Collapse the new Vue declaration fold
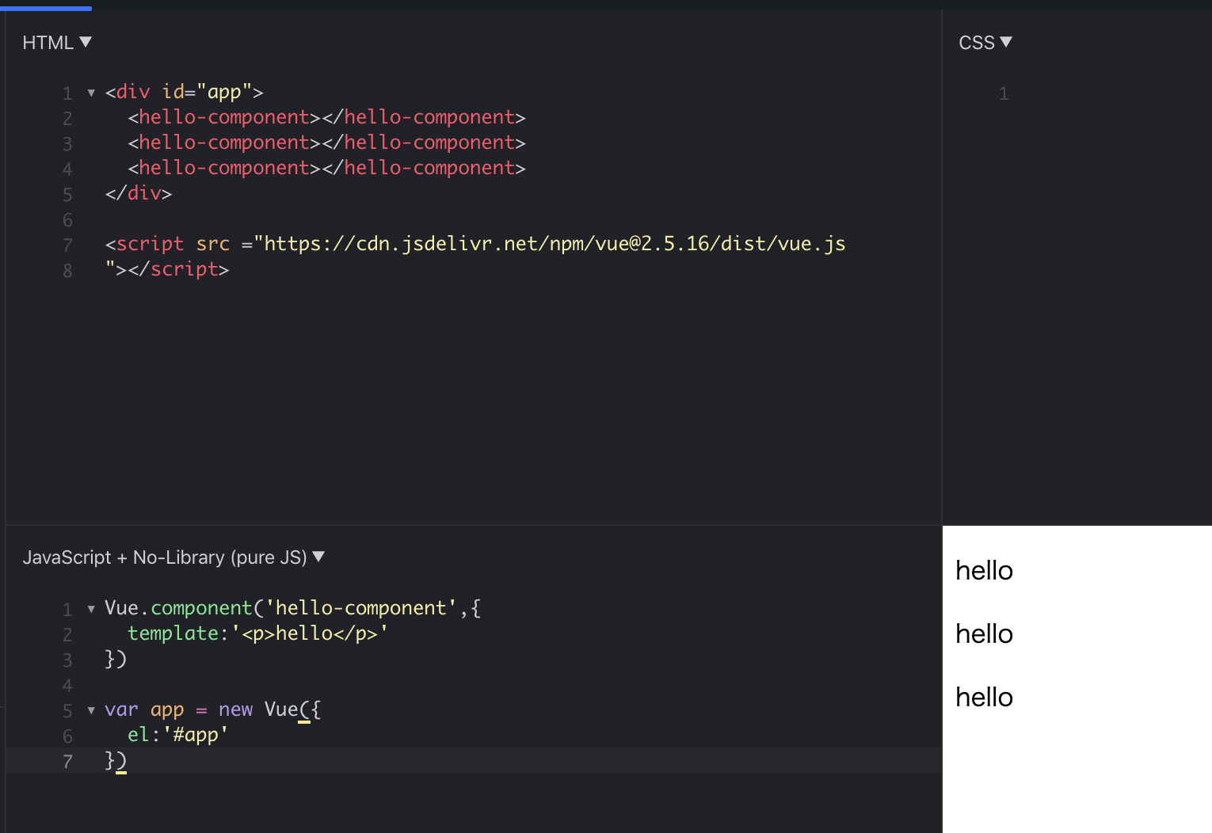The height and width of the screenshot is (833, 1212). [x=90, y=710]
